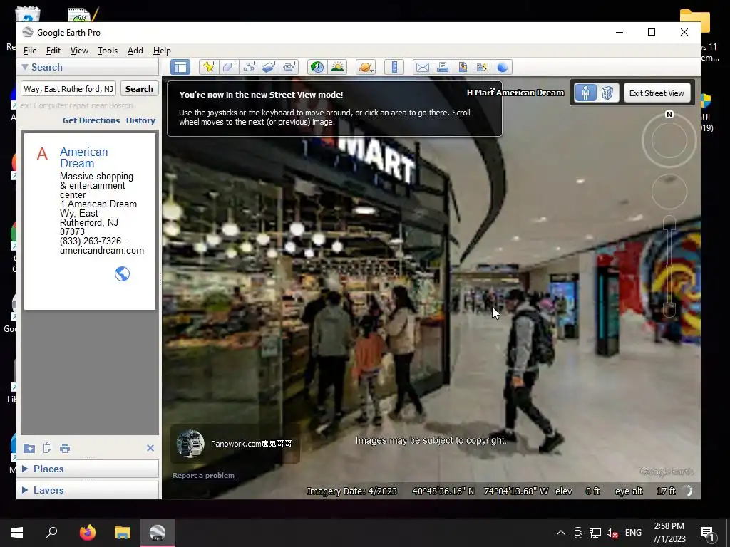
Task: Switch to ground-level building view
Action: [607, 93]
